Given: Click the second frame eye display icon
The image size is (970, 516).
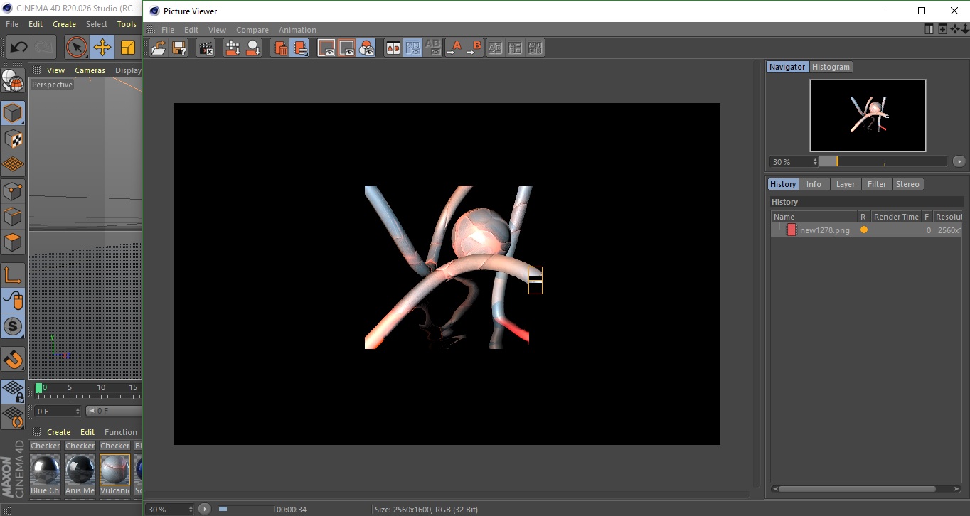Looking at the screenshot, I should [x=346, y=48].
